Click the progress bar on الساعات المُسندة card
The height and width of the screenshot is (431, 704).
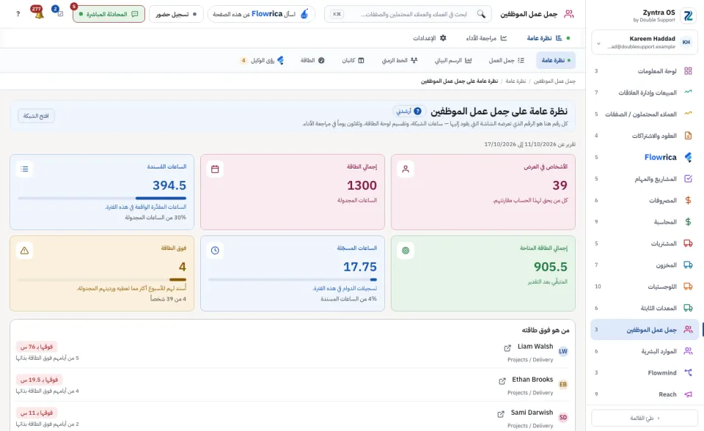tap(102, 198)
